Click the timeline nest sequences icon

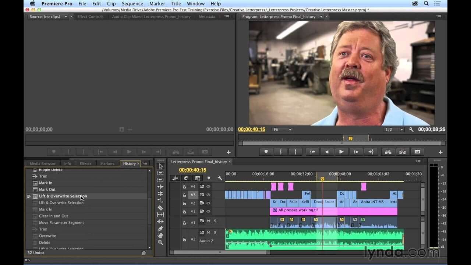[175, 178]
